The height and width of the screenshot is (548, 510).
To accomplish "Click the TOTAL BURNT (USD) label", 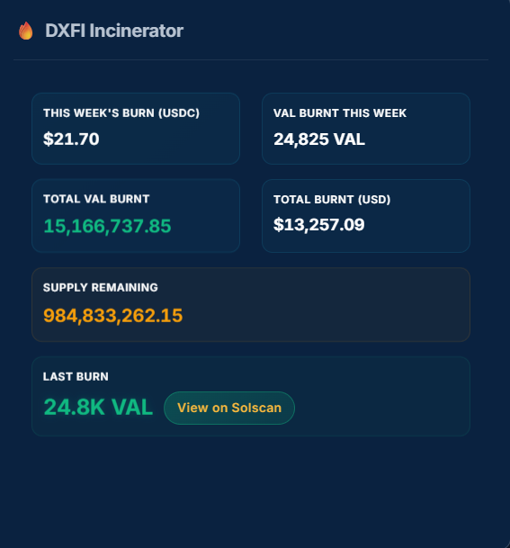I will [332, 200].
